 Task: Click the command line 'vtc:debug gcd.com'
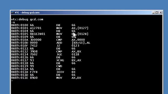(27, 19)
